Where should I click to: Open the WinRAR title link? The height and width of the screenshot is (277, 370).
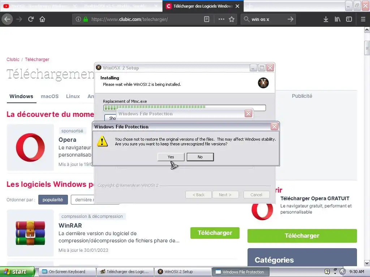70,225
